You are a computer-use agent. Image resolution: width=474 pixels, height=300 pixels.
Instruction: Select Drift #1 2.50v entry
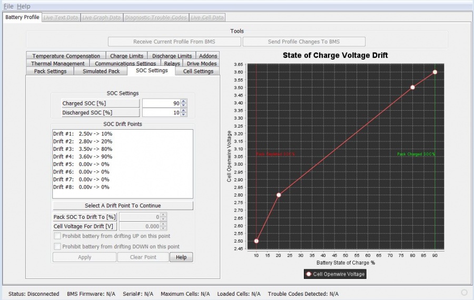tap(83, 134)
